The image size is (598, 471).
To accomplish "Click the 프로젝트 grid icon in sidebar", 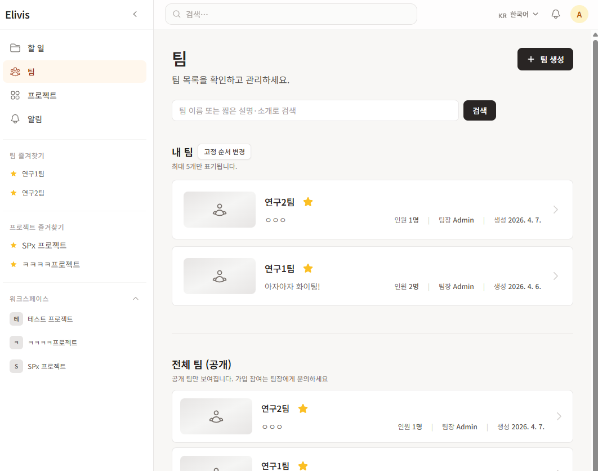I will tap(15, 95).
